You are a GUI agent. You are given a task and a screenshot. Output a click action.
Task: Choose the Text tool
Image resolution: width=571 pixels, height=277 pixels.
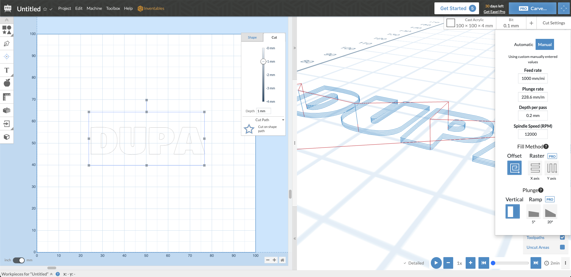[7, 70]
